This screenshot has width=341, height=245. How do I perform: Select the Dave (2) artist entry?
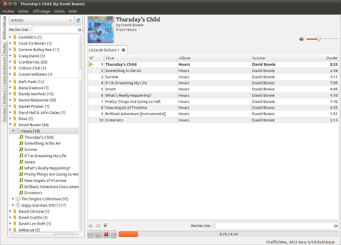tap(26, 119)
